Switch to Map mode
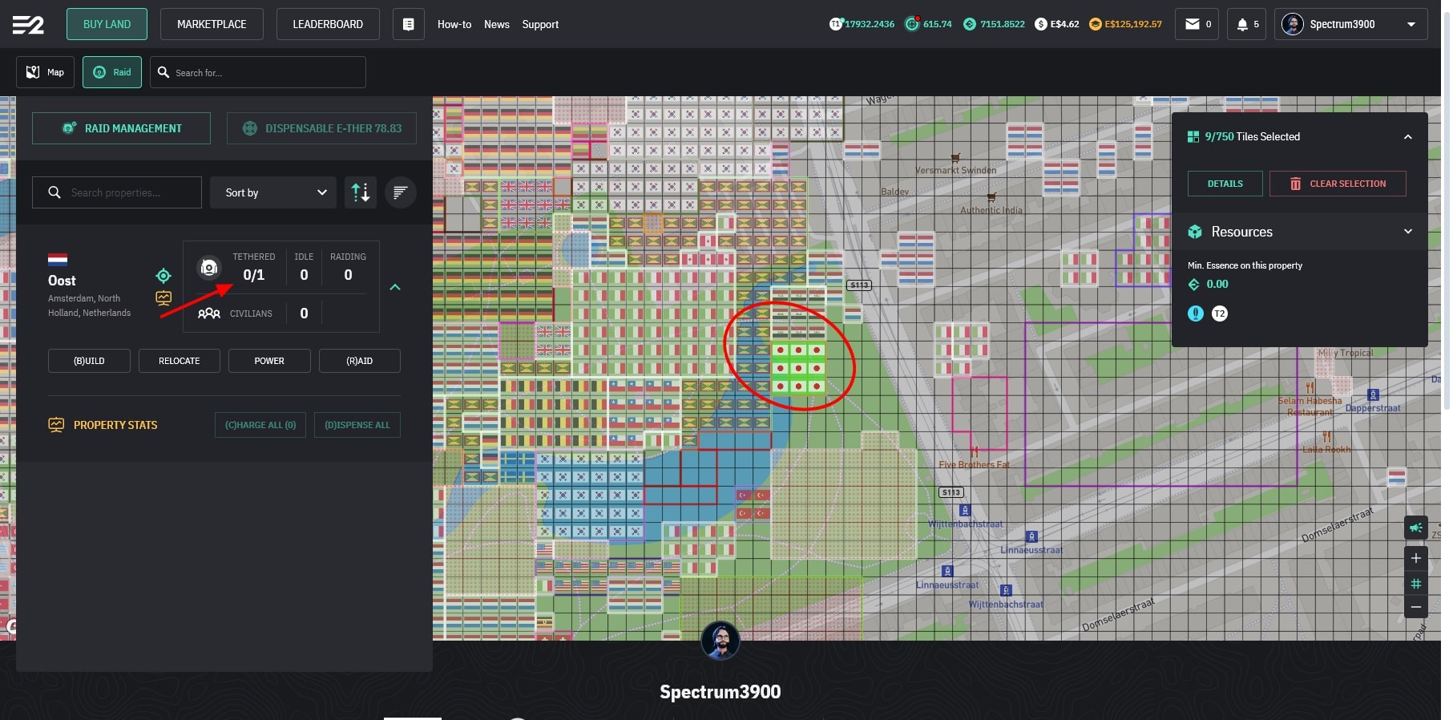Screen dimensions: 1453x720 point(46,72)
